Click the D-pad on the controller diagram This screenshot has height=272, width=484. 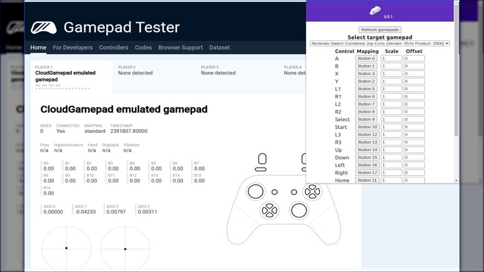[x=270, y=211]
